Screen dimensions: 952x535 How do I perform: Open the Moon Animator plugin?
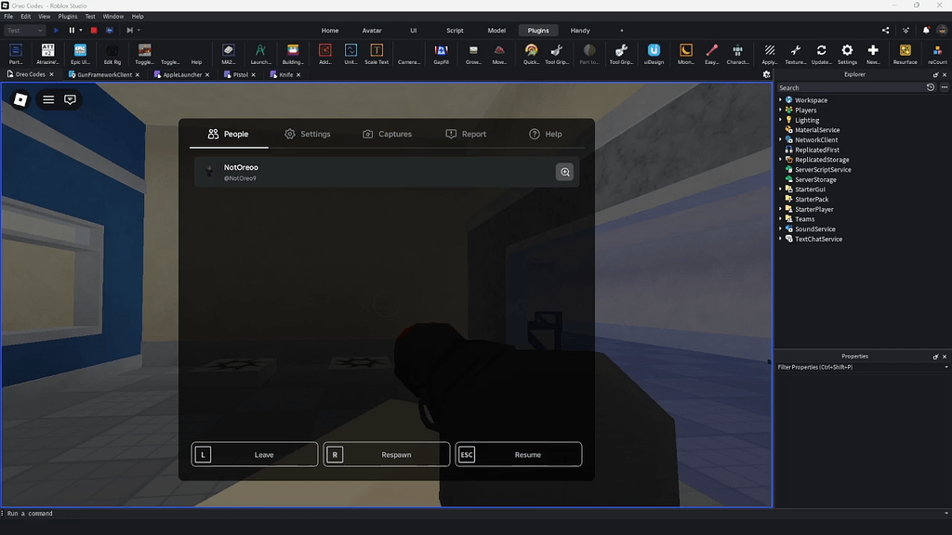click(x=686, y=53)
